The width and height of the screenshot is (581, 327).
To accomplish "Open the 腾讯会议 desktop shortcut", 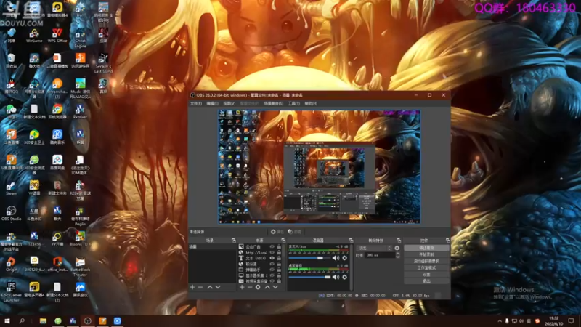I will pyautogui.click(x=80, y=289).
